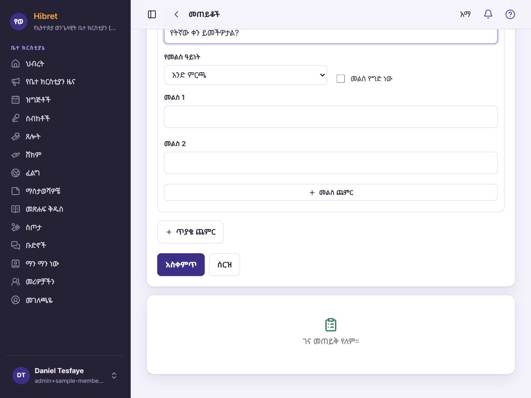531x398 pixels.
Task: Toggle the sidebar panel icon
Action: point(152,14)
